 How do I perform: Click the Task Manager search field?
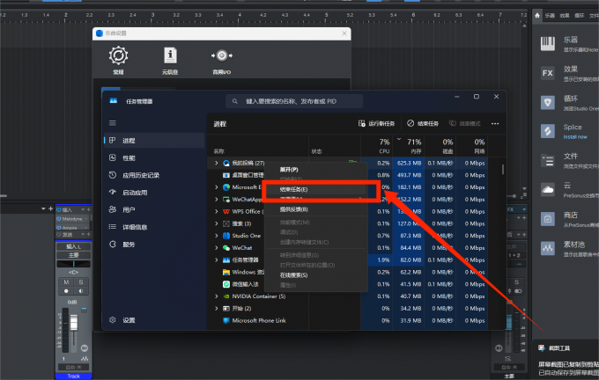point(294,101)
